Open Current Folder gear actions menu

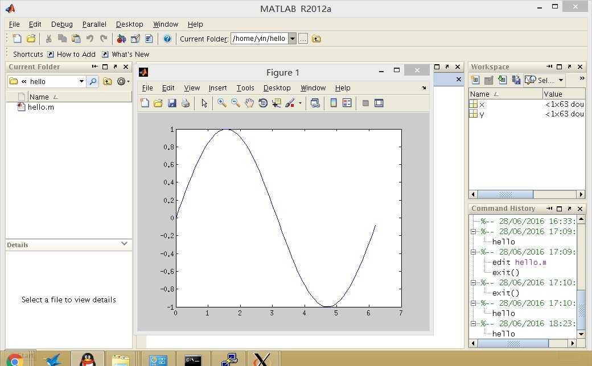(123, 81)
